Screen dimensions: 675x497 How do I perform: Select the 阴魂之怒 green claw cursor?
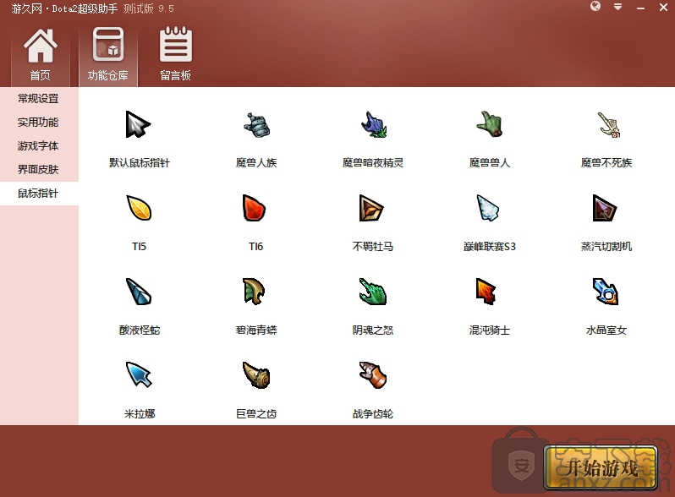(373, 292)
